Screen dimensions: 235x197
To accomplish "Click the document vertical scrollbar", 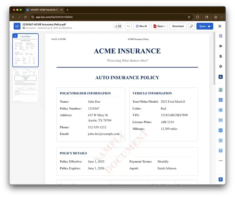I will (x=214, y=58).
